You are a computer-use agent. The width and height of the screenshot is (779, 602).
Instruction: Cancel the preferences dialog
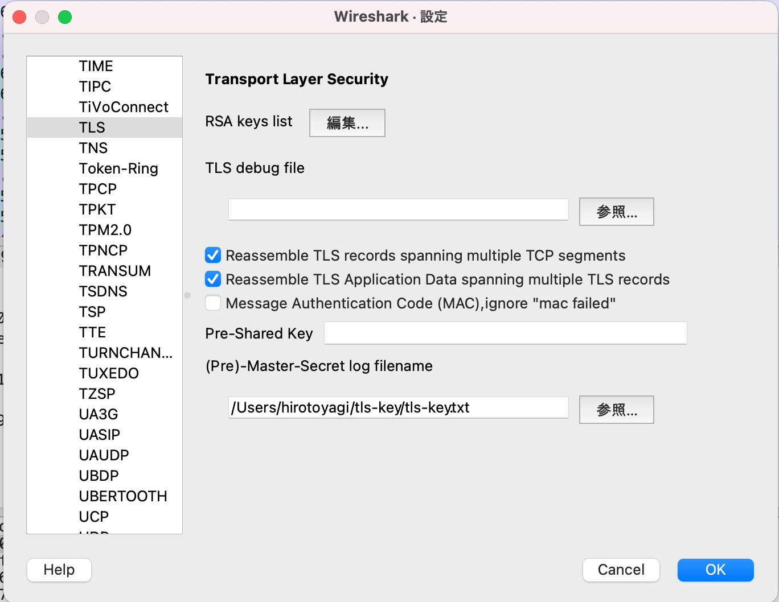[621, 570]
